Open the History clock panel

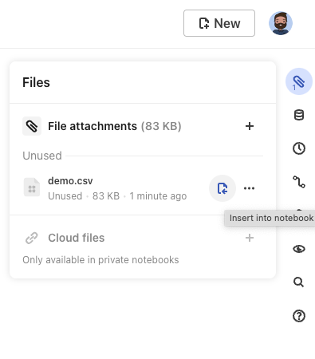point(299,148)
